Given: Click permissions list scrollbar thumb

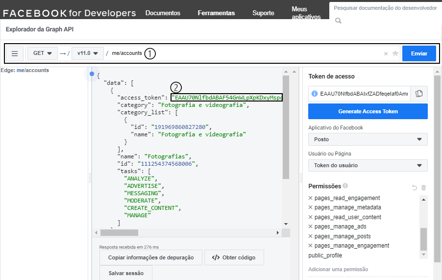Looking at the screenshot, I should (x=423, y=239).
